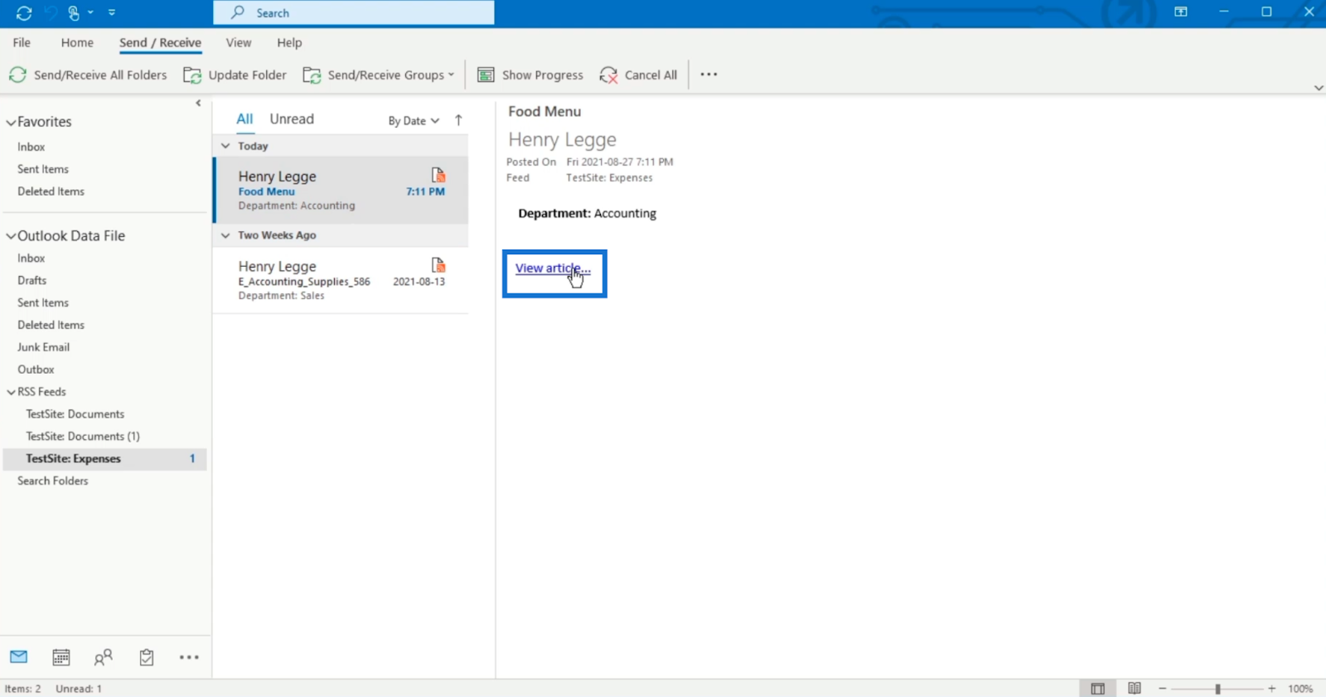Switch to the Home tab
The image size is (1326, 697).
pyautogui.click(x=77, y=42)
